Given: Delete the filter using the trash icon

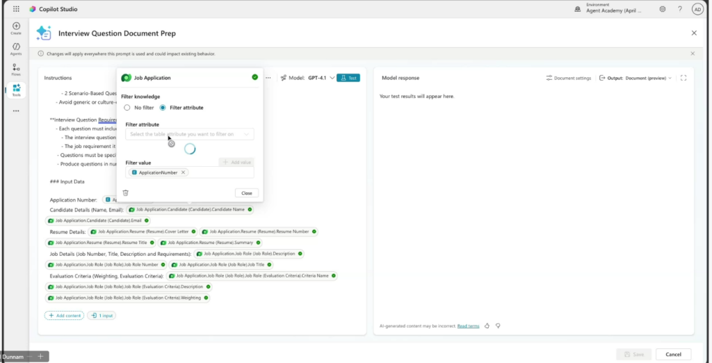Looking at the screenshot, I should tap(126, 193).
